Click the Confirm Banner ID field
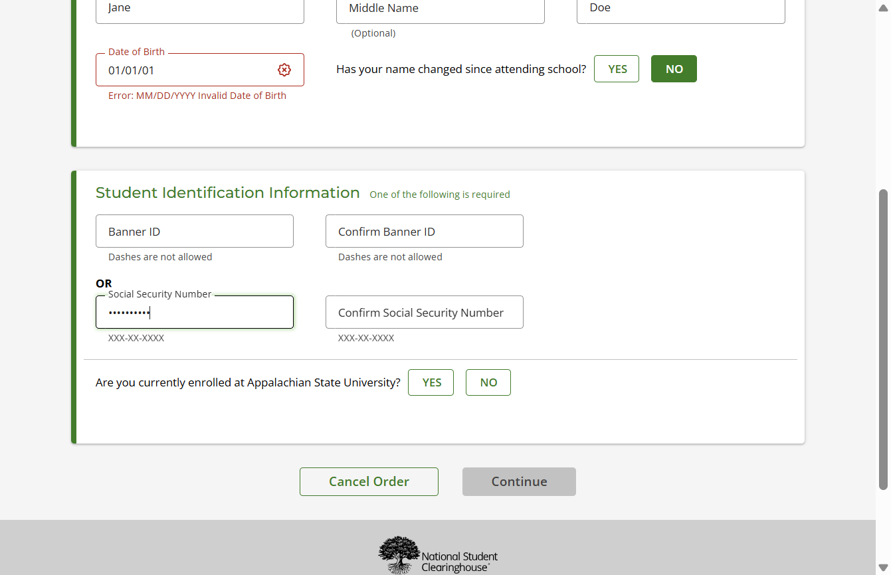This screenshot has height=575, width=891. (425, 231)
